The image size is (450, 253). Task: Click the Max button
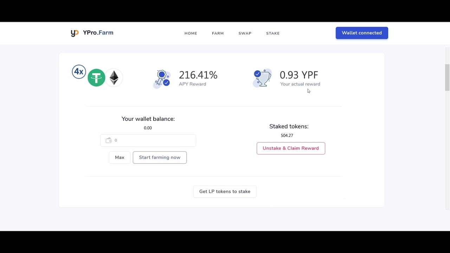[x=120, y=157]
